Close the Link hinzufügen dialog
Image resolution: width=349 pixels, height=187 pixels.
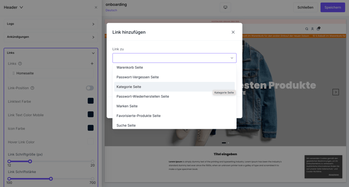pyautogui.click(x=233, y=32)
